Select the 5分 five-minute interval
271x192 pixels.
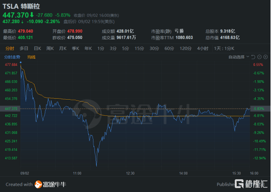click(x=126, y=48)
